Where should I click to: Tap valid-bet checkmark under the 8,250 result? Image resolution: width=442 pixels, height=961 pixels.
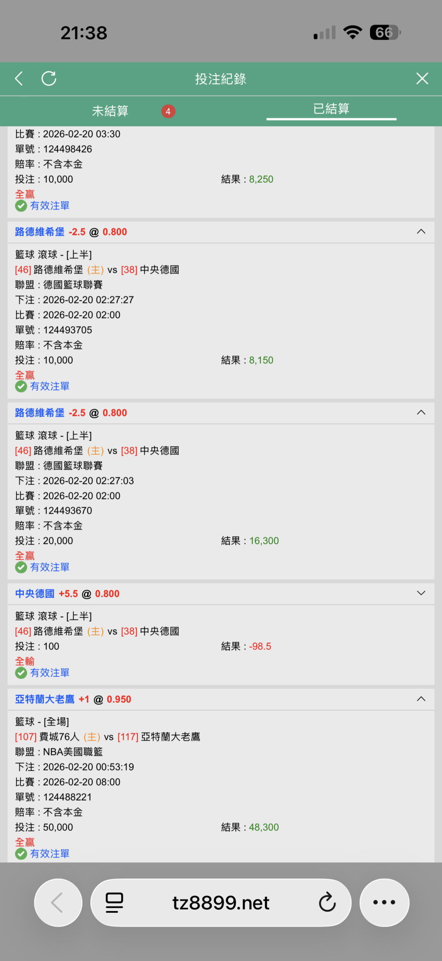(x=21, y=206)
